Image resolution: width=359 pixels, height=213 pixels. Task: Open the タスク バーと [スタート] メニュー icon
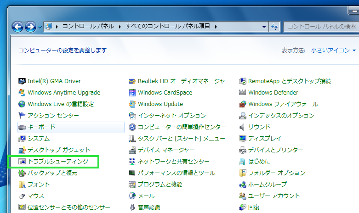pos(132,139)
